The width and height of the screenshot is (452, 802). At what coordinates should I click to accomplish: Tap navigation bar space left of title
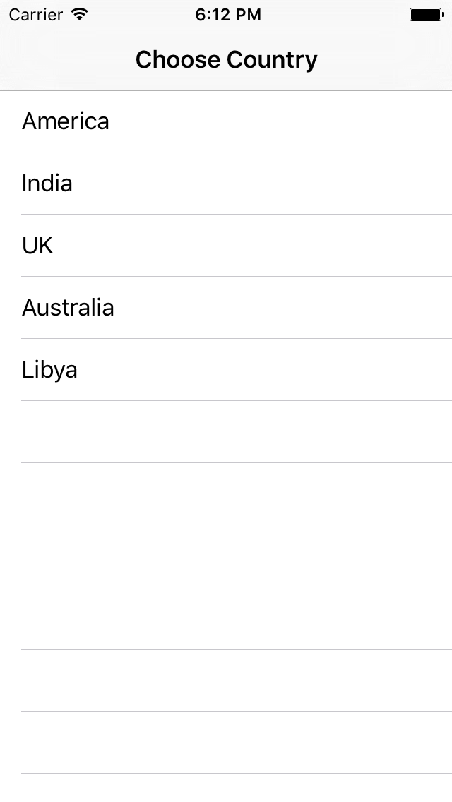click(66, 60)
